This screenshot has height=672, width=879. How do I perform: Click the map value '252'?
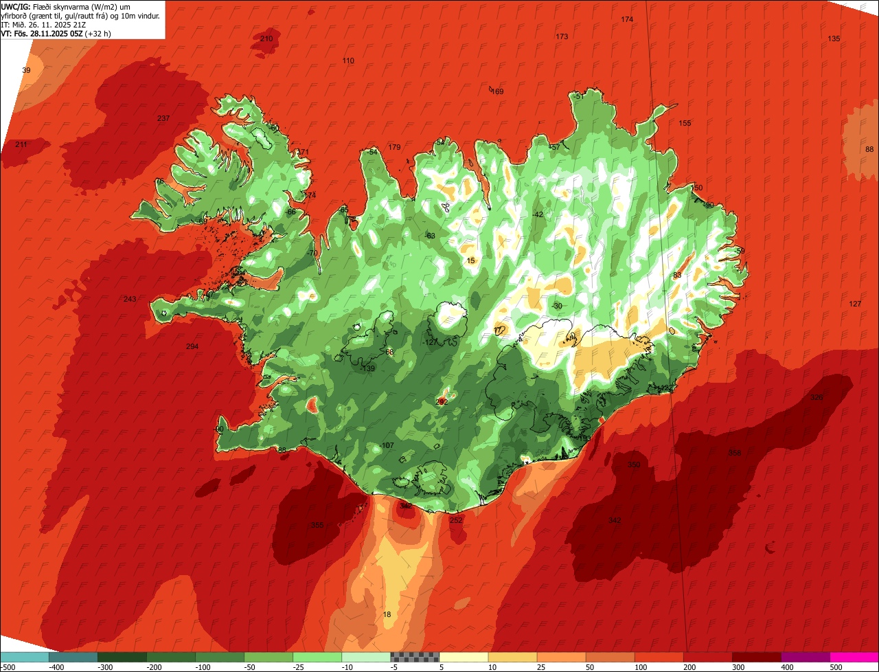(456, 520)
